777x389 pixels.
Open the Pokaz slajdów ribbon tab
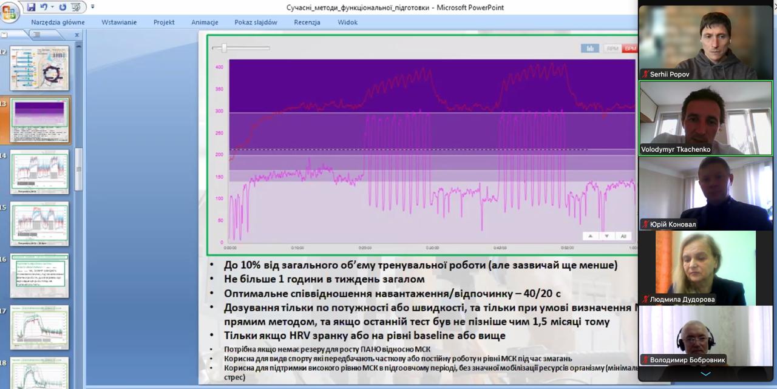256,22
